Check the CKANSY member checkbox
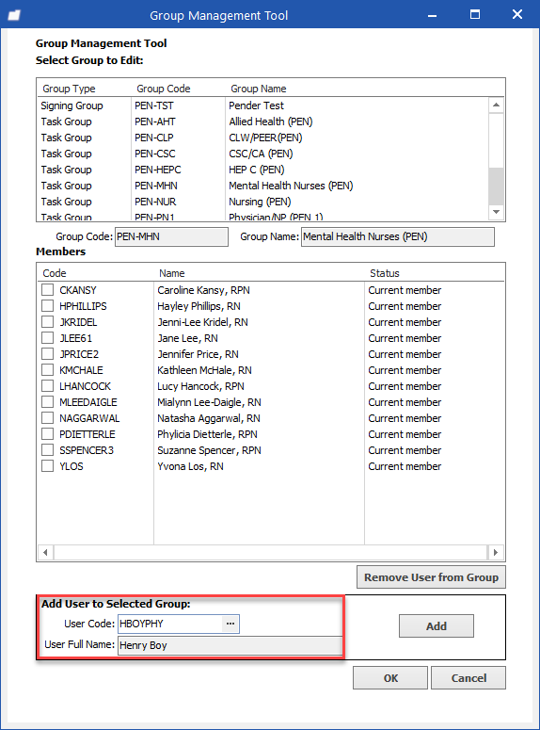The image size is (540, 730). (x=47, y=290)
